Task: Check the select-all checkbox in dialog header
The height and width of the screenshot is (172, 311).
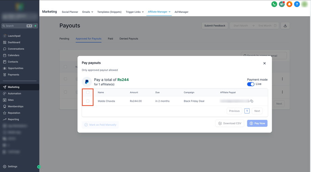Action: coord(88,92)
